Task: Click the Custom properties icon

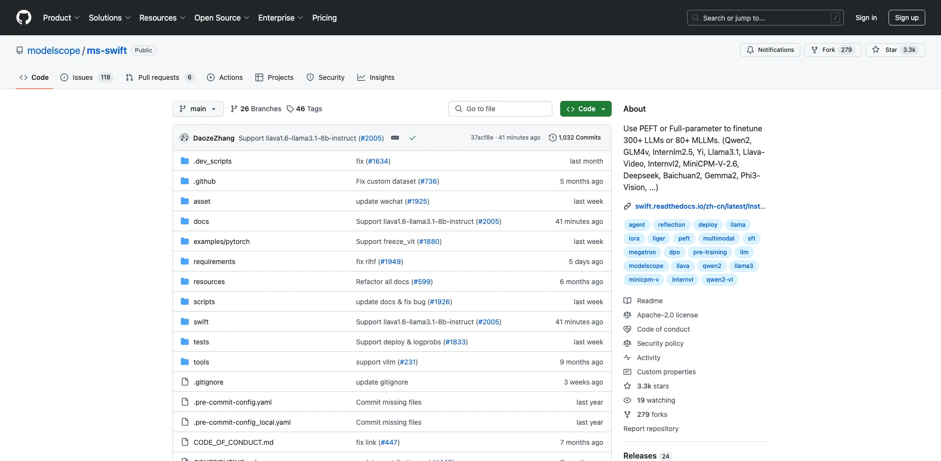Action: [x=627, y=372]
